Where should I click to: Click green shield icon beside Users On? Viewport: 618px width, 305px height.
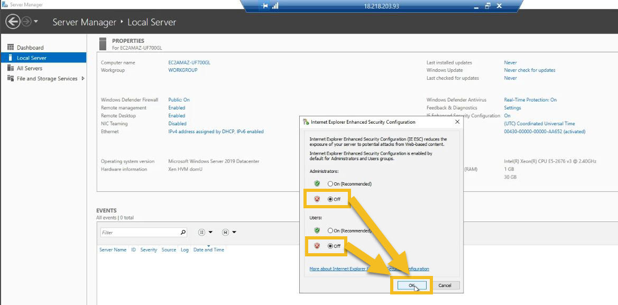(317, 230)
